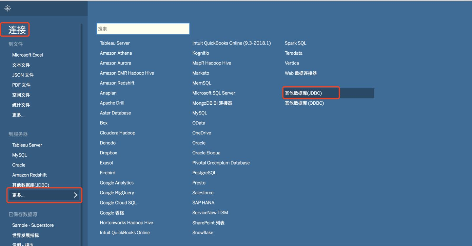Choose MongoDB BI 连接器
Viewport: 472px width, 246px height.
(212, 103)
